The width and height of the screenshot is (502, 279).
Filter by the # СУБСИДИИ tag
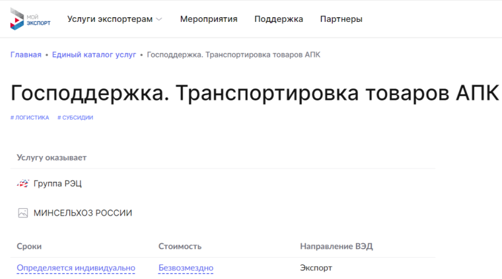(x=75, y=118)
